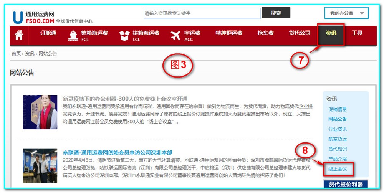Click the 资讯 sidebar heading

[332, 99]
